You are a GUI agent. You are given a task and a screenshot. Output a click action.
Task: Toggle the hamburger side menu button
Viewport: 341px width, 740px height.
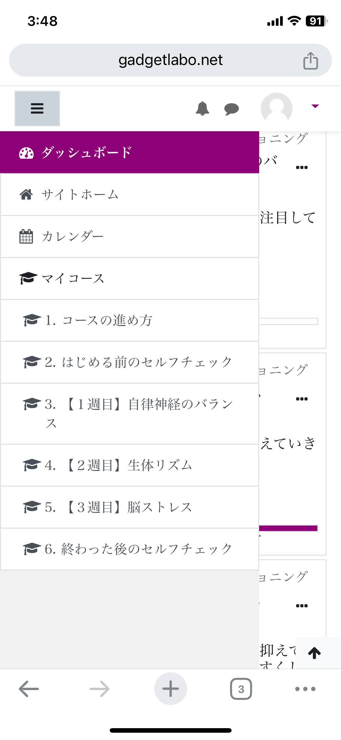click(37, 108)
